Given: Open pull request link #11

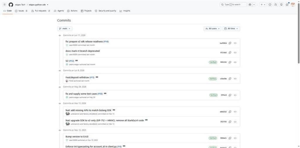Looking at the screenshot, I should tap(92, 77).
